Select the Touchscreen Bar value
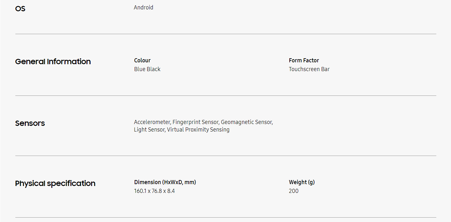Image resolution: width=451 pixels, height=222 pixels. click(x=309, y=69)
